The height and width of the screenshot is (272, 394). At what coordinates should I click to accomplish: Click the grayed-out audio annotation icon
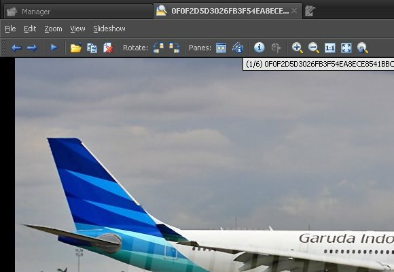click(x=276, y=48)
